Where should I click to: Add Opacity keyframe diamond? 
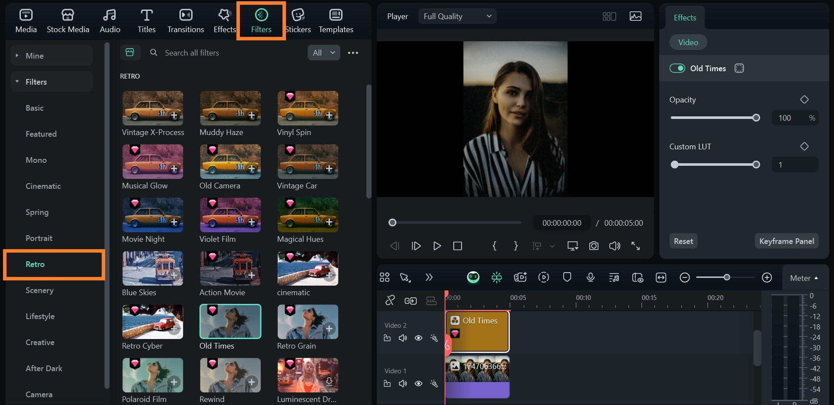pyautogui.click(x=804, y=99)
